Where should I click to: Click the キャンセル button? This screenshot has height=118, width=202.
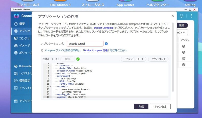[x=160, y=107]
